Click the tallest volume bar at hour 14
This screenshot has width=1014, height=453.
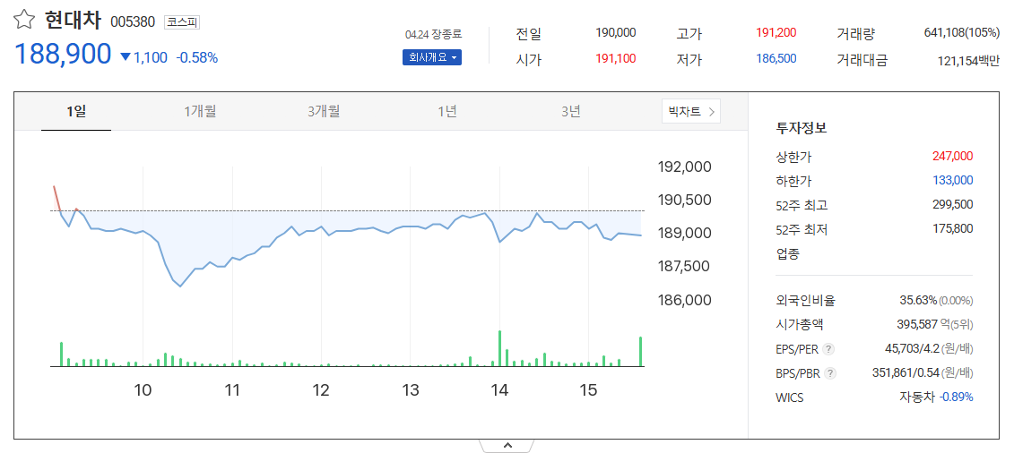[x=500, y=348]
